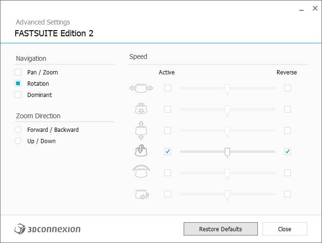This screenshot has height=243, width=322.
Task: Check Active for spin axis
Action: [x=168, y=194]
